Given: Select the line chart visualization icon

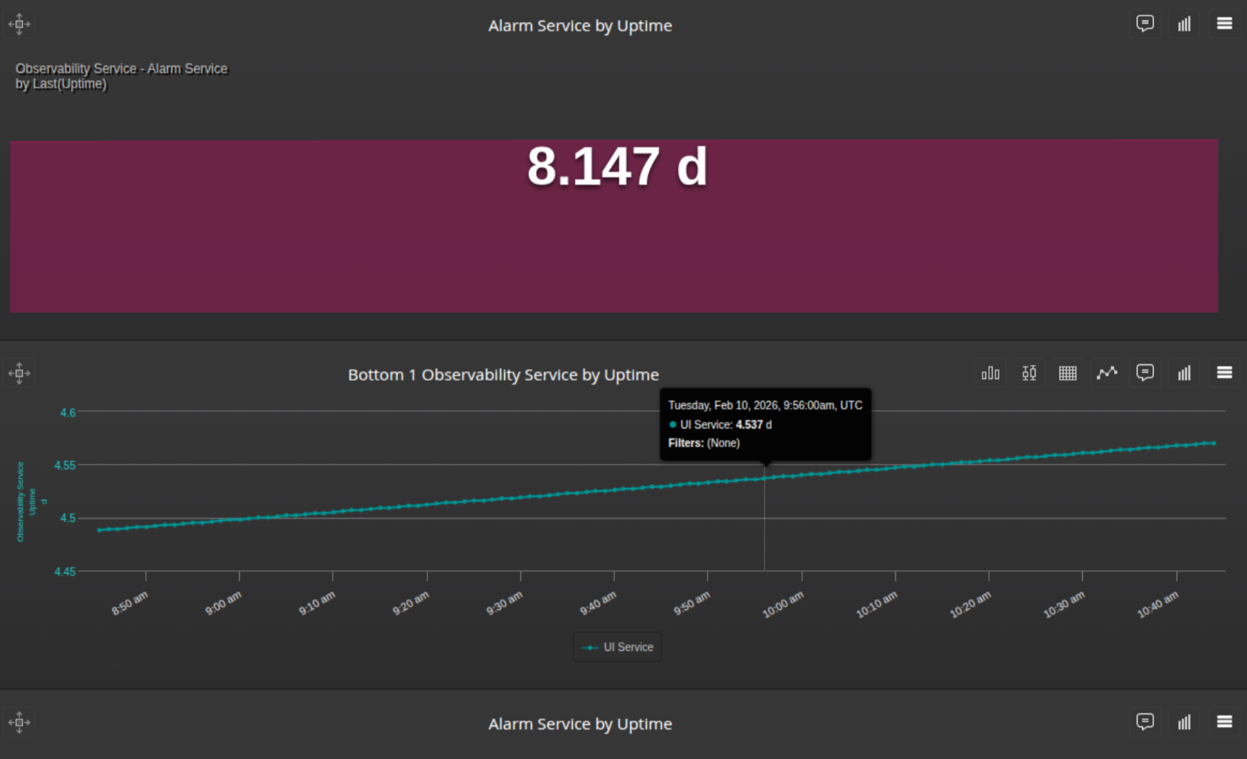Looking at the screenshot, I should pyautogui.click(x=1105, y=373).
